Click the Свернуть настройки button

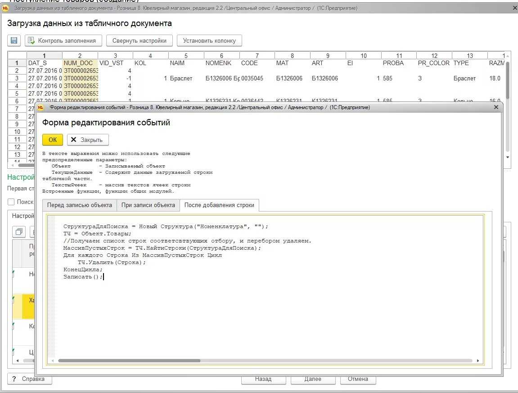tap(139, 40)
